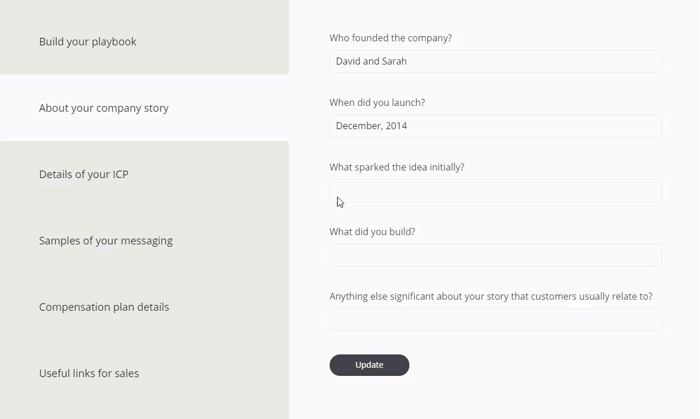Open the Build your playbook section
The width and height of the screenshot is (700, 419).
144,41
